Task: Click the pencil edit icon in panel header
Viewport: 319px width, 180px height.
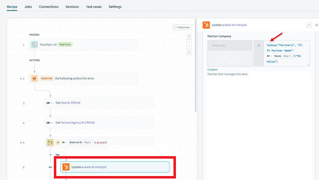Action: click(x=309, y=25)
